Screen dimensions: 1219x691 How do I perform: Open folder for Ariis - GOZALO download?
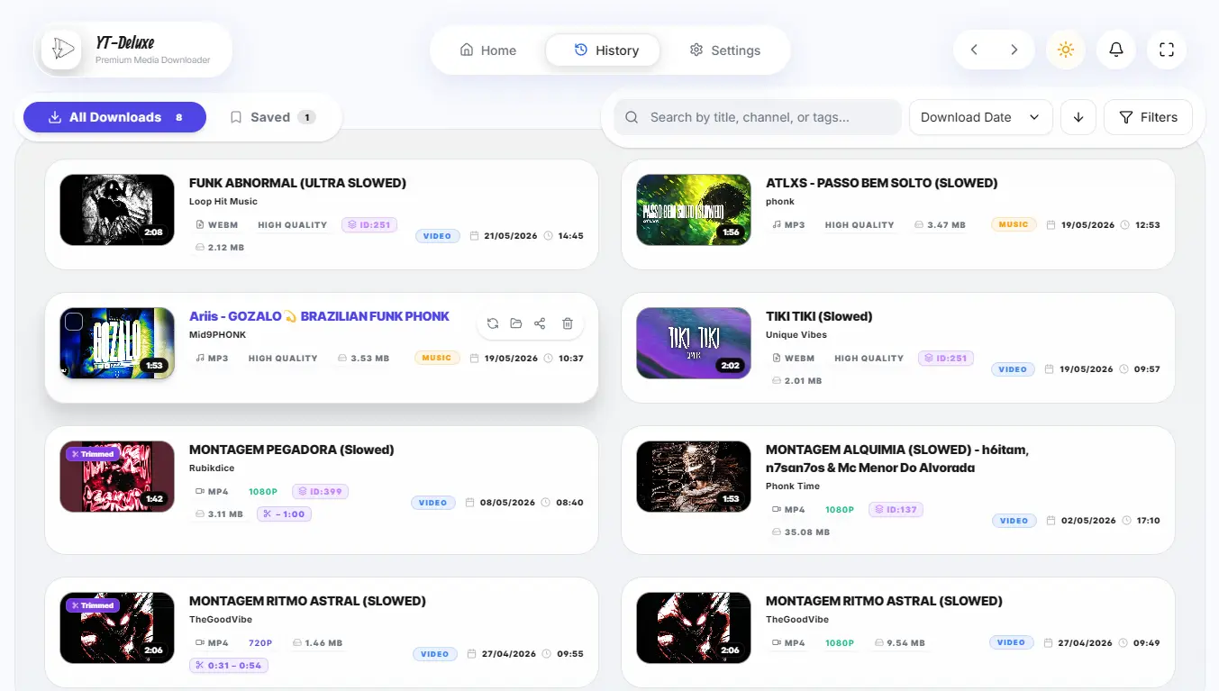point(516,323)
